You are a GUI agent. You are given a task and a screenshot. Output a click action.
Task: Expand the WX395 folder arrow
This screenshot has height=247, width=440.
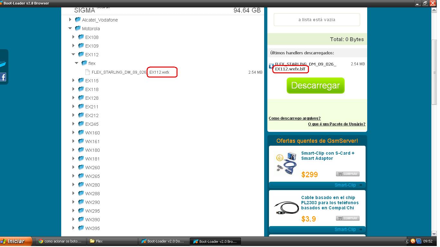click(x=73, y=228)
